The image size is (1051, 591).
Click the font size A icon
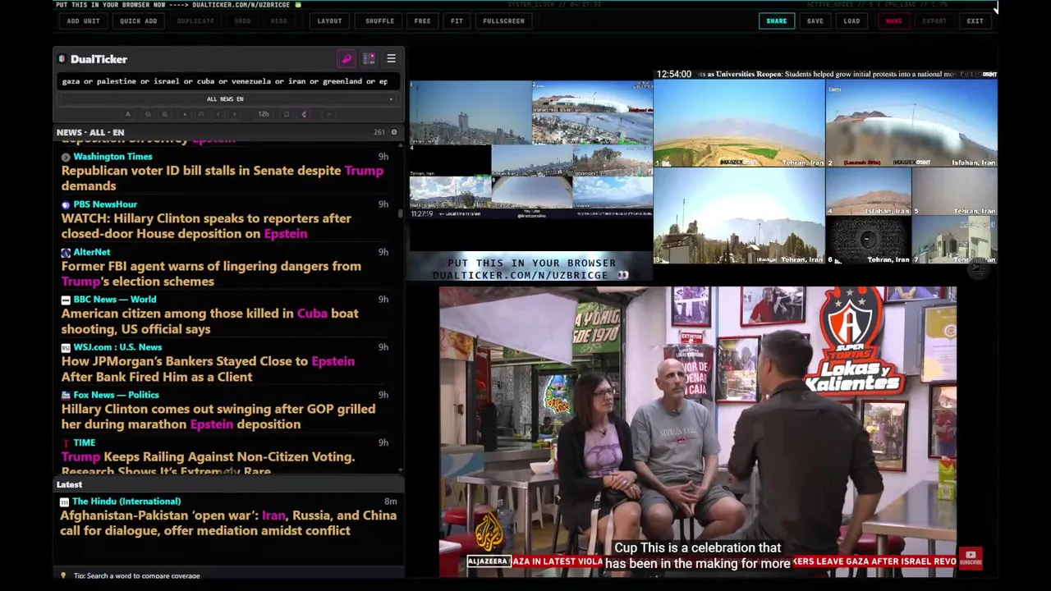tap(127, 114)
